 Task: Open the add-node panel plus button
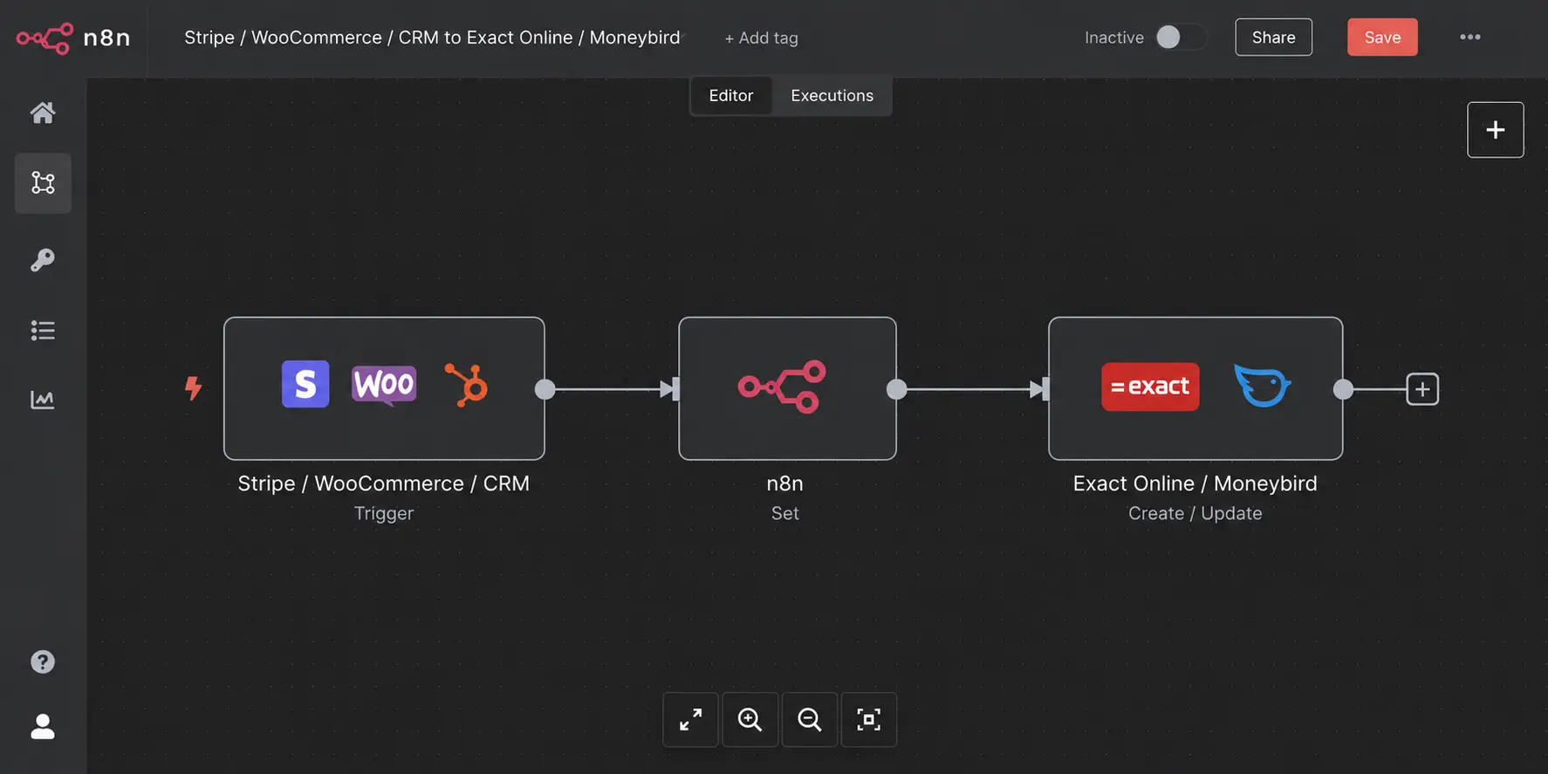tap(1496, 130)
